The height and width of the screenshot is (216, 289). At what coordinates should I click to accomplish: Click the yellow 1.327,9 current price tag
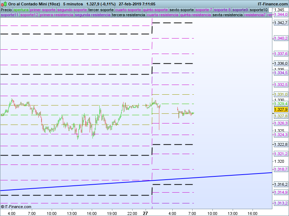point(281,109)
